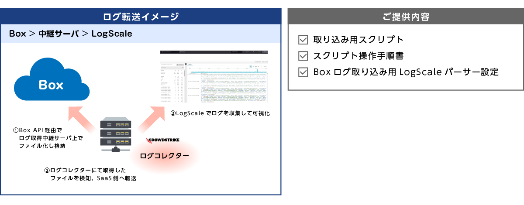Uncheck the LogScale パーサー設定 checkbox
The image size is (524, 205).
tap(303, 72)
